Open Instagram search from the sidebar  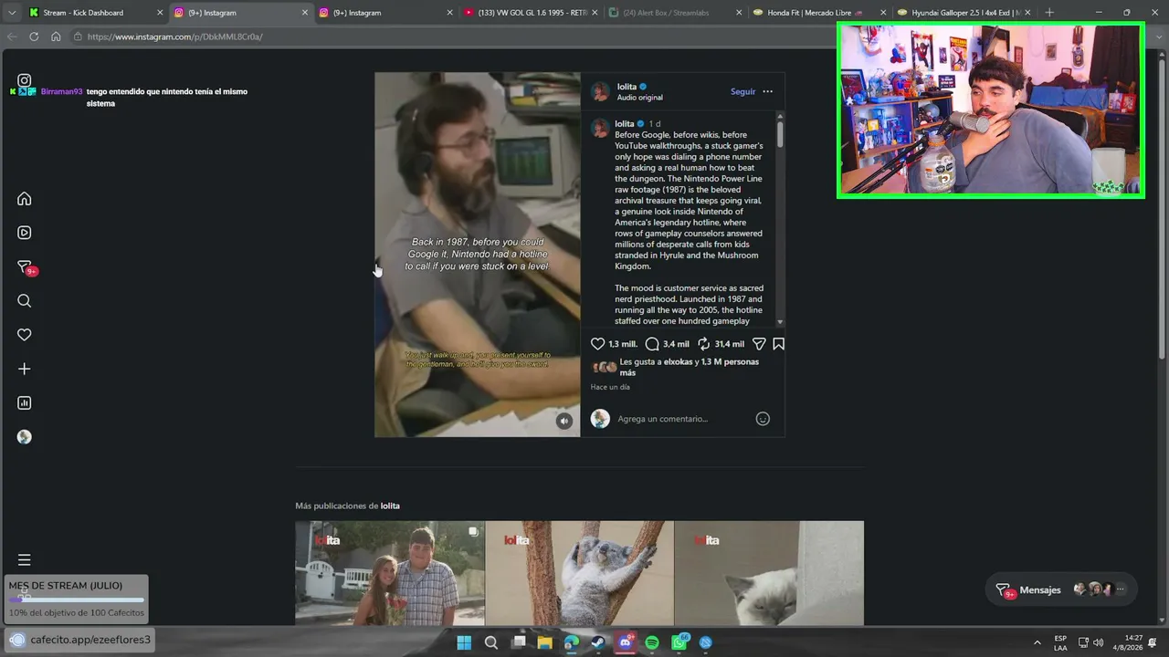click(25, 301)
